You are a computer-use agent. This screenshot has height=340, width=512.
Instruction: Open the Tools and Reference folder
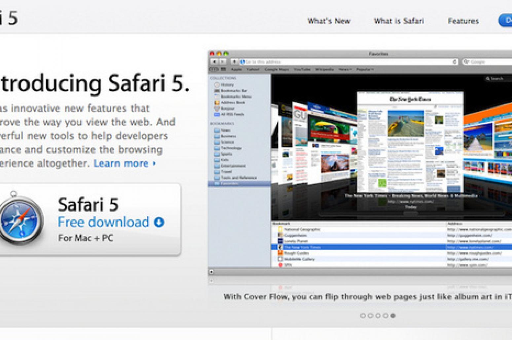(x=236, y=178)
